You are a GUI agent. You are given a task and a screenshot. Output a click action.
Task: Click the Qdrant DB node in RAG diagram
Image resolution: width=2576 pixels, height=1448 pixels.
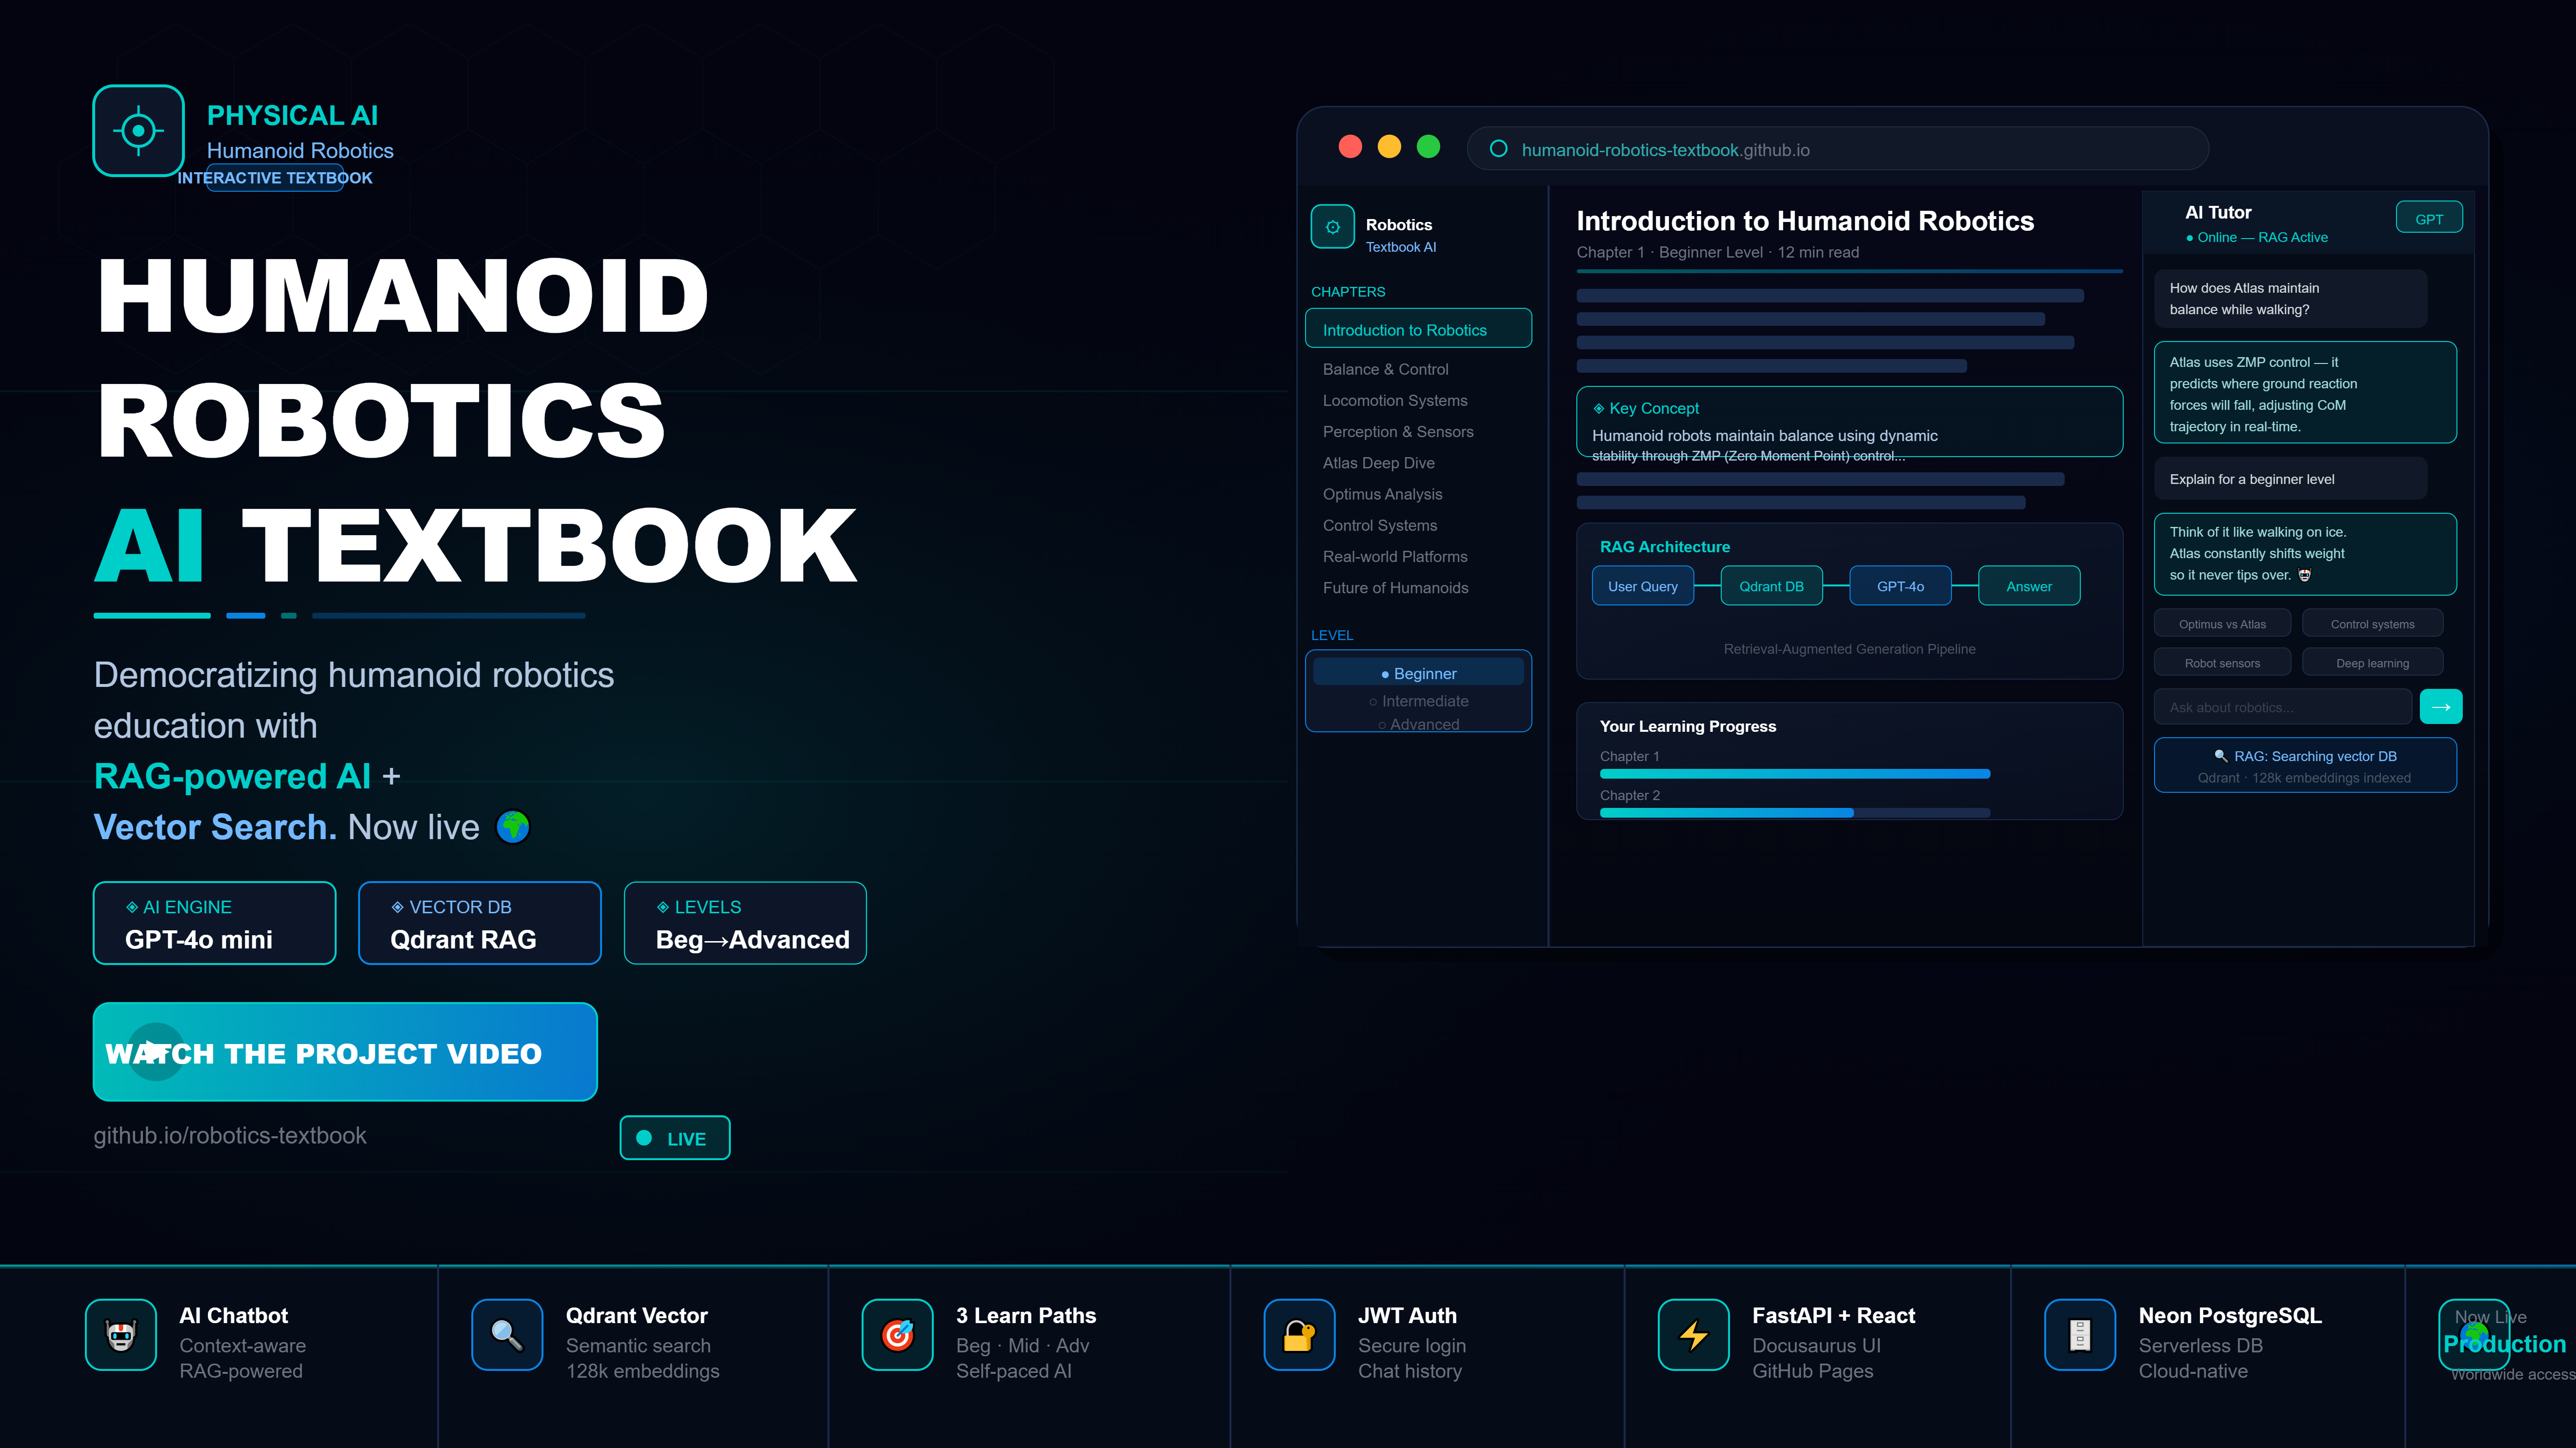coord(1771,586)
